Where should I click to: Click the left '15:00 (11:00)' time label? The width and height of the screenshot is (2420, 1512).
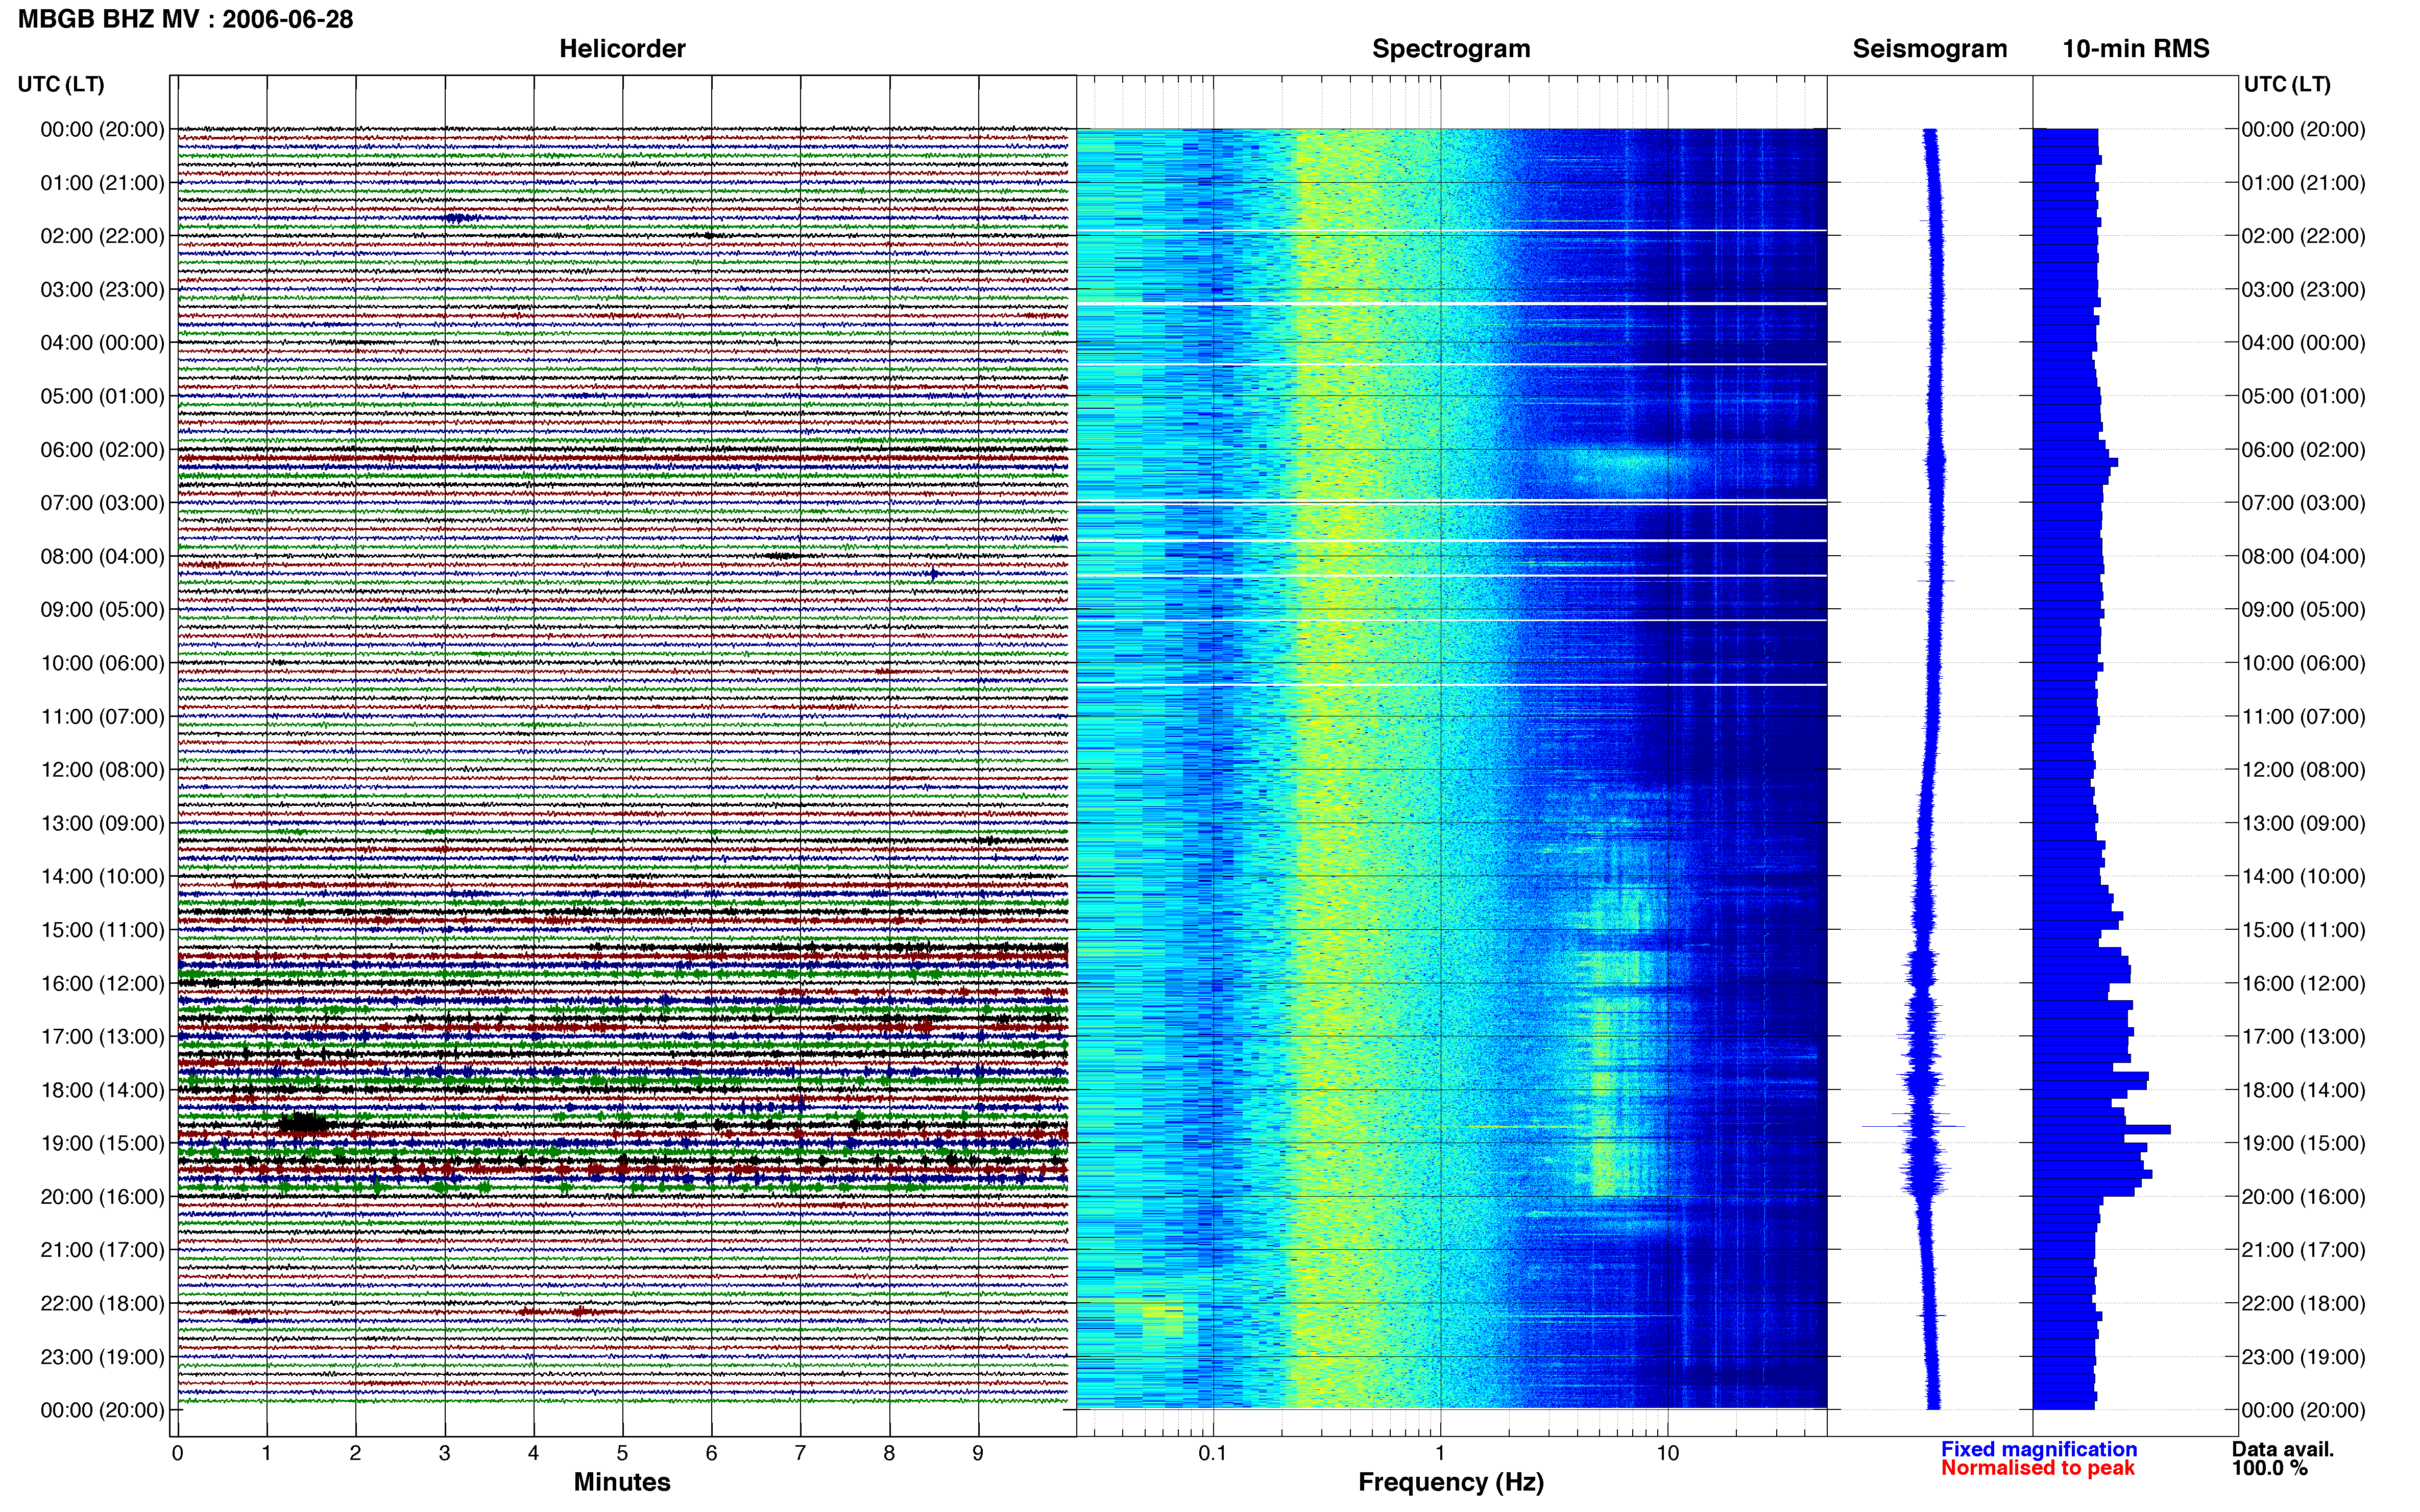[102, 930]
